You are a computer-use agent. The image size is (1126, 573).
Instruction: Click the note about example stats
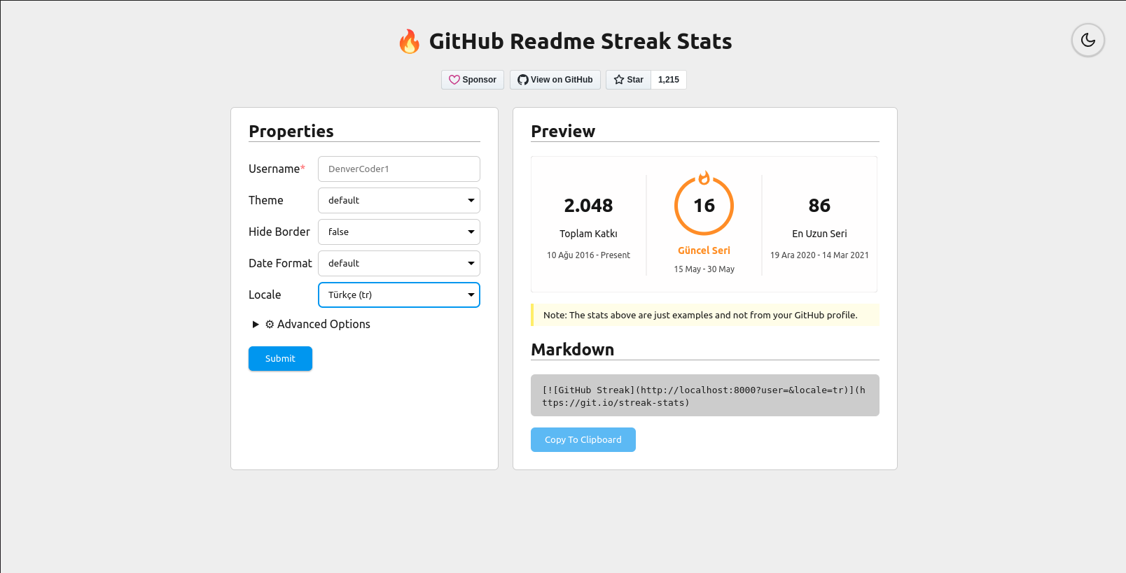(x=705, y=315)
